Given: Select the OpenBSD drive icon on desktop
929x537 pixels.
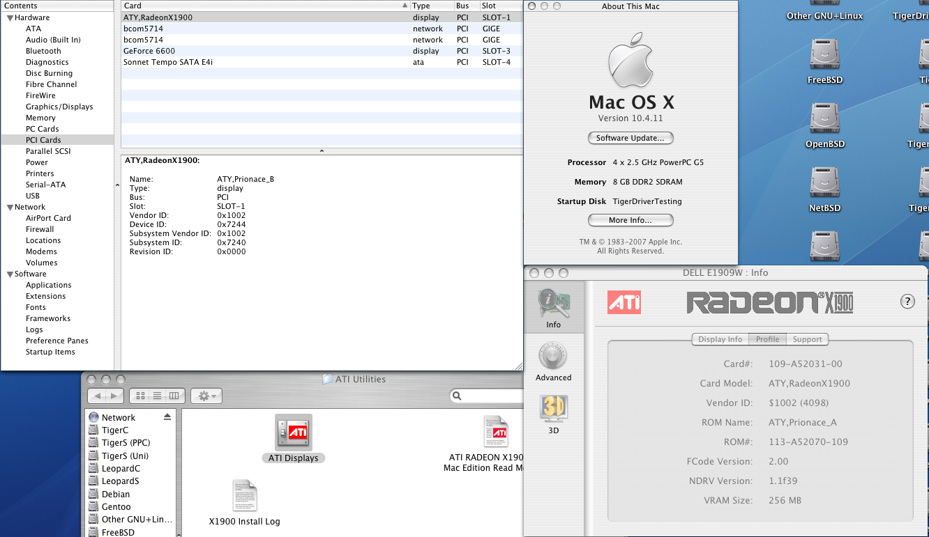Looking at the screenshot, I should click(825, 119).
